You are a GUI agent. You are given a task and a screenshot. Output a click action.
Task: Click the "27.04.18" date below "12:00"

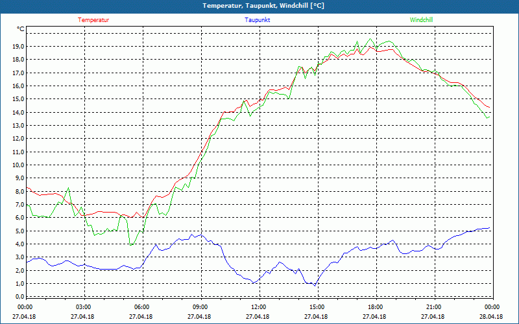click(258, 316)
